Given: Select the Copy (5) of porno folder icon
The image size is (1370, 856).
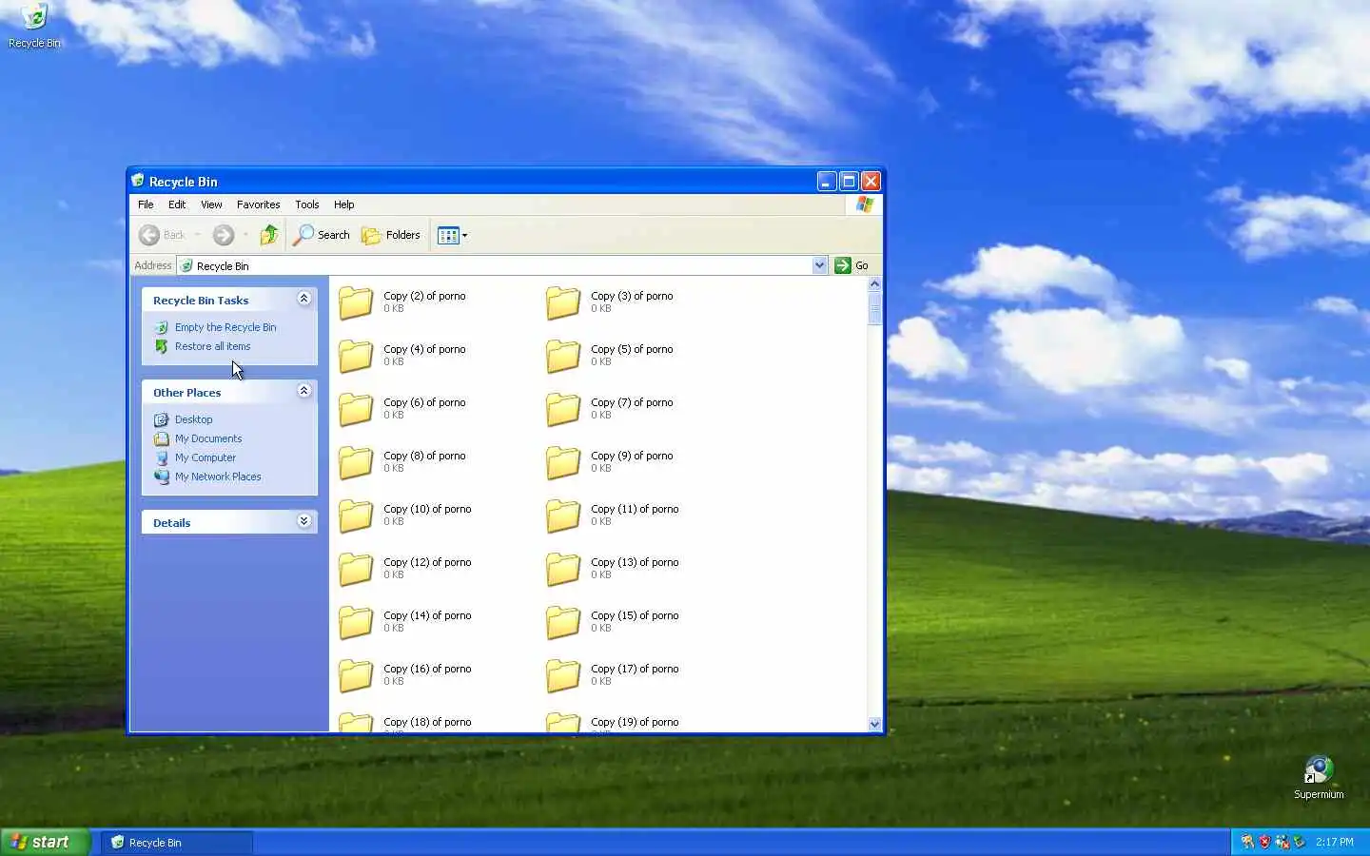Looking at the screenshot, I should tap(563, 356).
